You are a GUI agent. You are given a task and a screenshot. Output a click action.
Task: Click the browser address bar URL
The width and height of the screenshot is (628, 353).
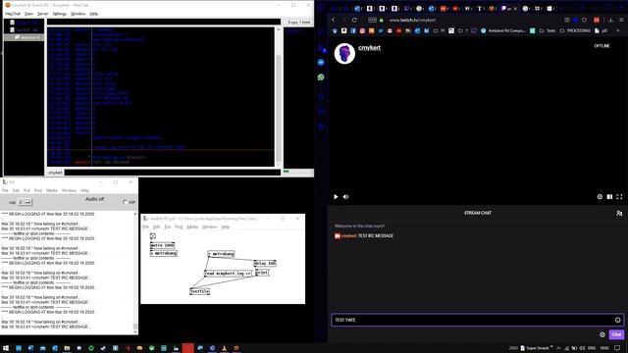tap(412, 20)
